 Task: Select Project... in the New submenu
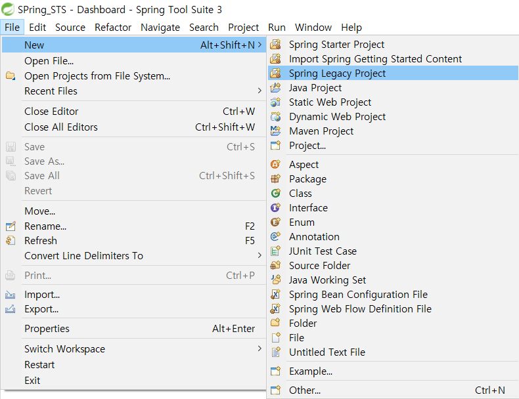click(x=393, y=146)
